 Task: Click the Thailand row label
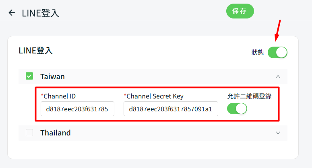[55, 133]
